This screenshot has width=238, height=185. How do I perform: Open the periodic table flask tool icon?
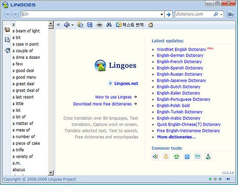pos(208,156)
